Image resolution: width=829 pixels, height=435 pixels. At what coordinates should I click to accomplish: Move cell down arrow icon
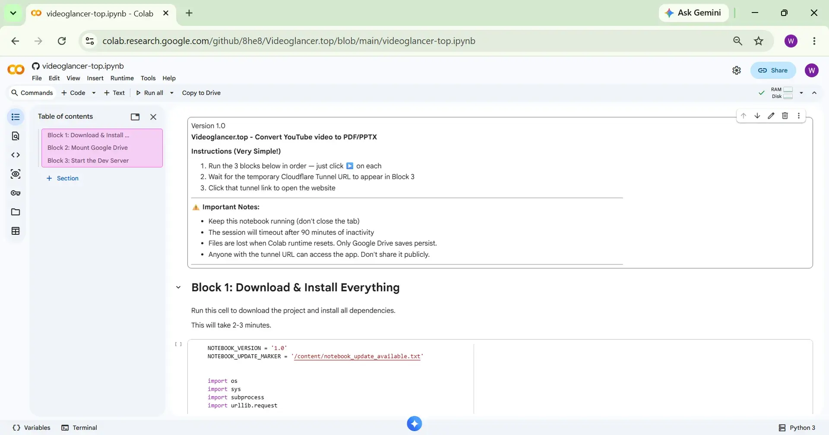click(757, 116)
